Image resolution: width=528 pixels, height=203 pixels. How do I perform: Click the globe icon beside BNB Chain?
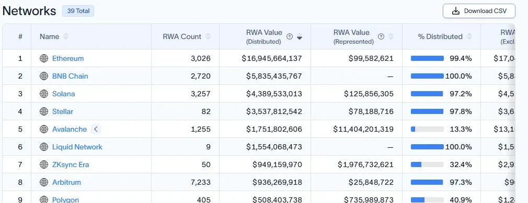44,76
